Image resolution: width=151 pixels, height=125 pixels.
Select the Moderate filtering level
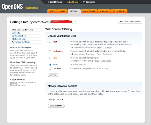point(50,51)
